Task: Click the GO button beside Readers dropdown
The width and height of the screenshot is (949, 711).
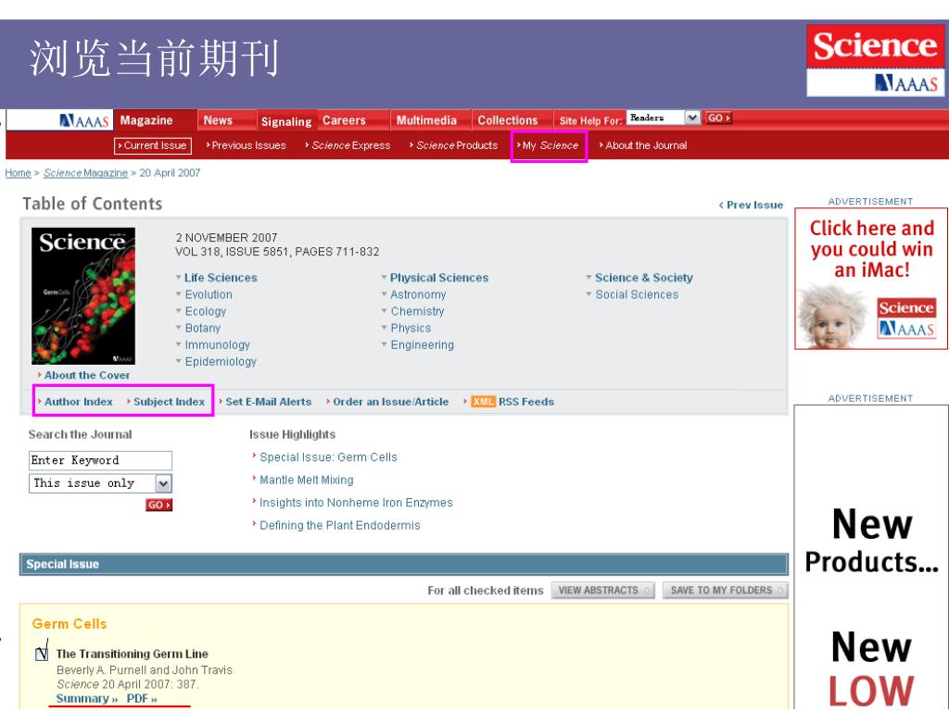Action: [x=718, y=118]
